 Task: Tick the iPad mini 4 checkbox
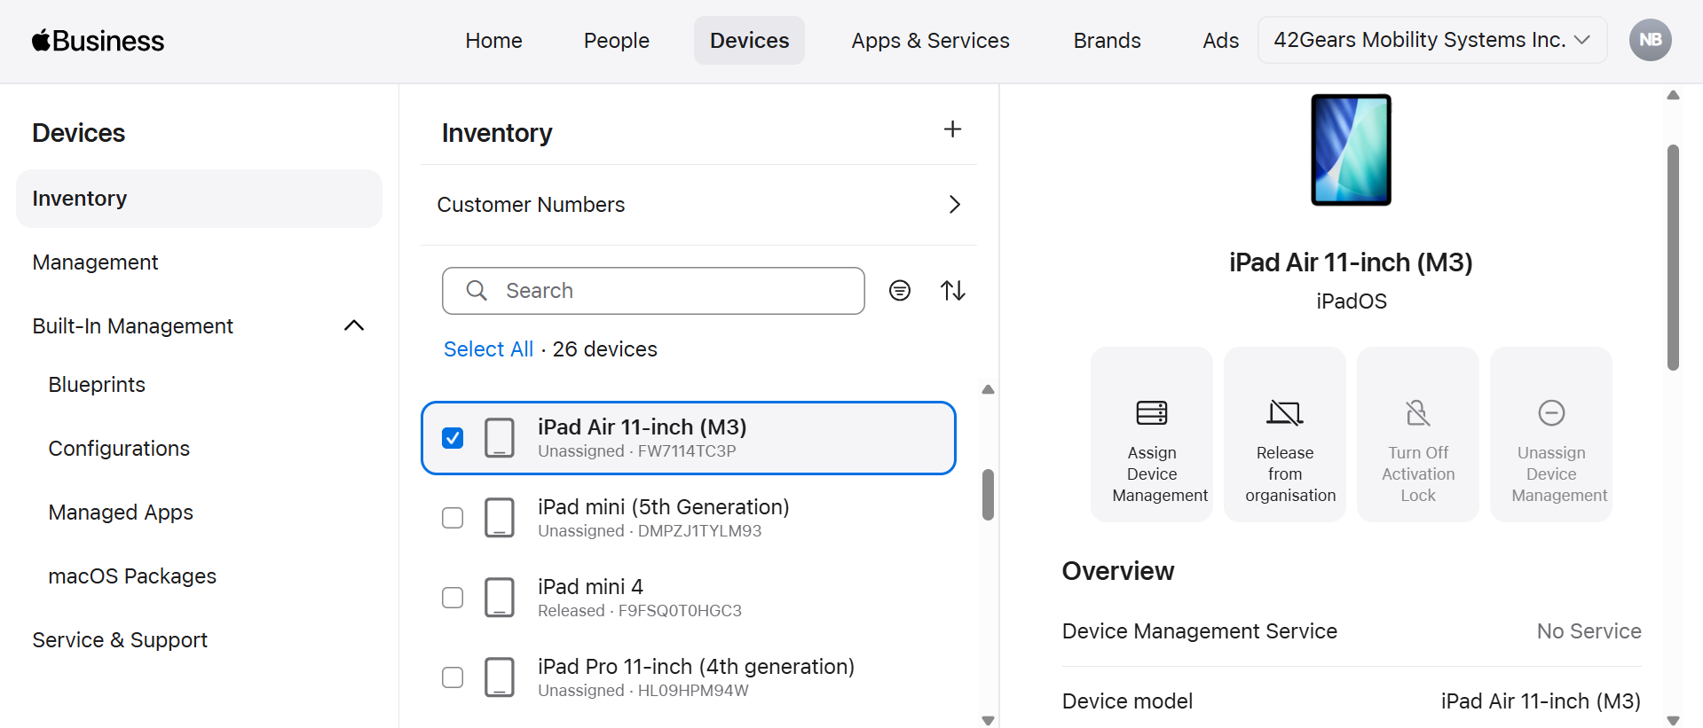[453, 598]
